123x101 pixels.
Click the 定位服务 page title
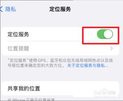coord(60,9)
